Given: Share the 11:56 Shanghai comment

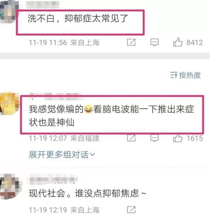Looking at the screenshot, I should point(131,42).
